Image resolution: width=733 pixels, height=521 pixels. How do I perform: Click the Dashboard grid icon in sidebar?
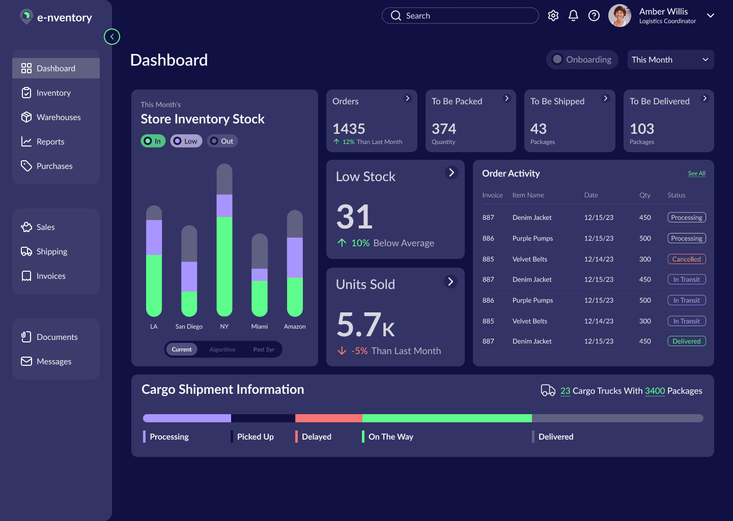[26, 68]
